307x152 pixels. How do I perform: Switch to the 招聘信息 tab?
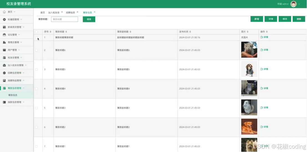(x=70, y=12)
